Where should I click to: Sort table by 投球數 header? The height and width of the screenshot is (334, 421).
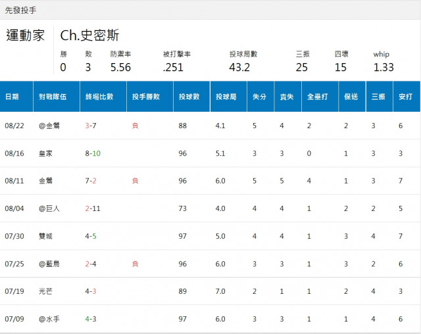189,97
